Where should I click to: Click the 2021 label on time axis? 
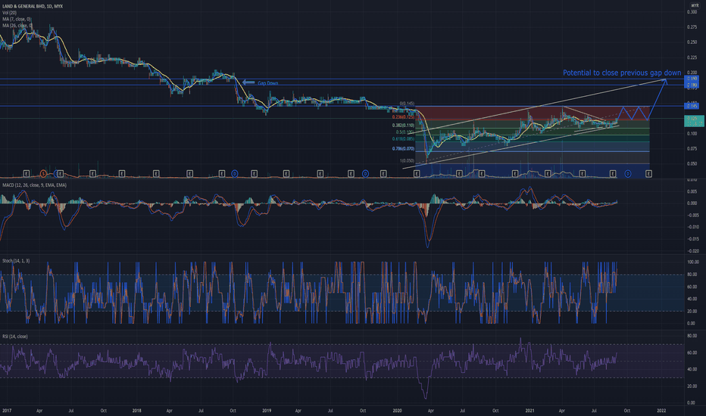tap(530, 410)
